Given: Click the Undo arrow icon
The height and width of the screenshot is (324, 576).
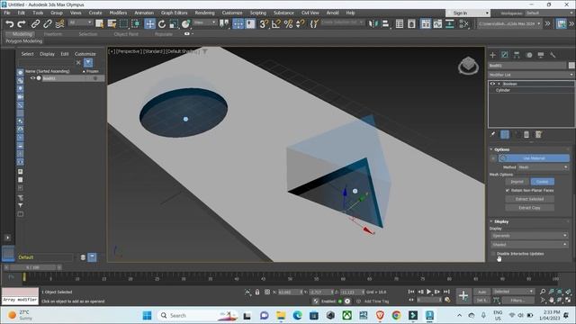Looking at the screenshot, I should point(10,24).
